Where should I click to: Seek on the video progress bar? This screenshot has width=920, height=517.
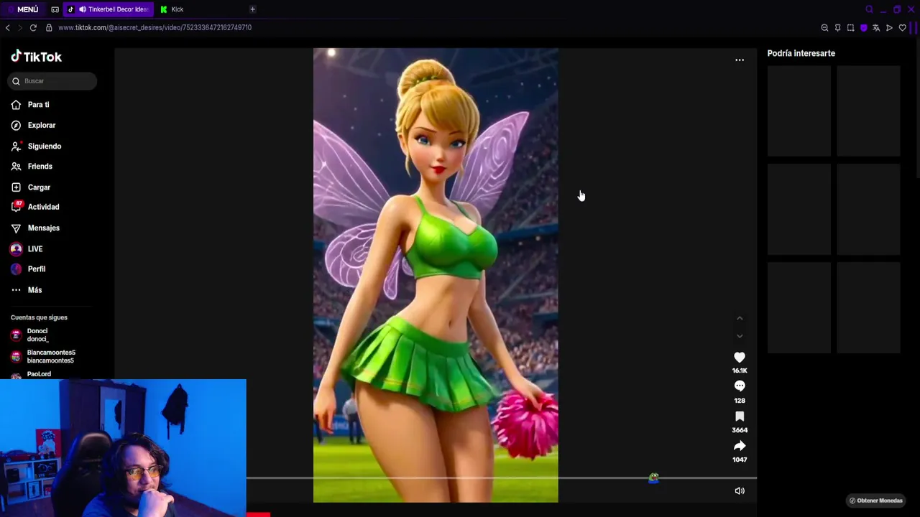[502, 478]
